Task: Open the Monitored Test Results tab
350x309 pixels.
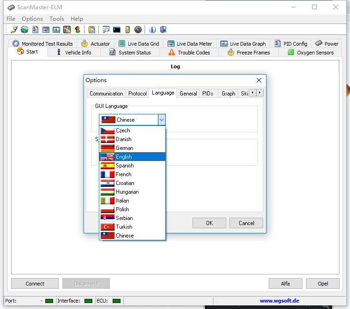Action: (42, 43)
